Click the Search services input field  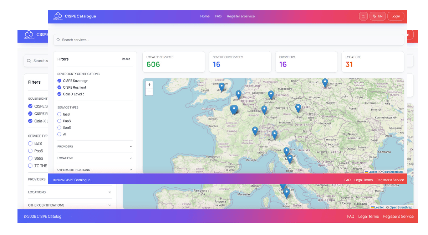(228, 40)
